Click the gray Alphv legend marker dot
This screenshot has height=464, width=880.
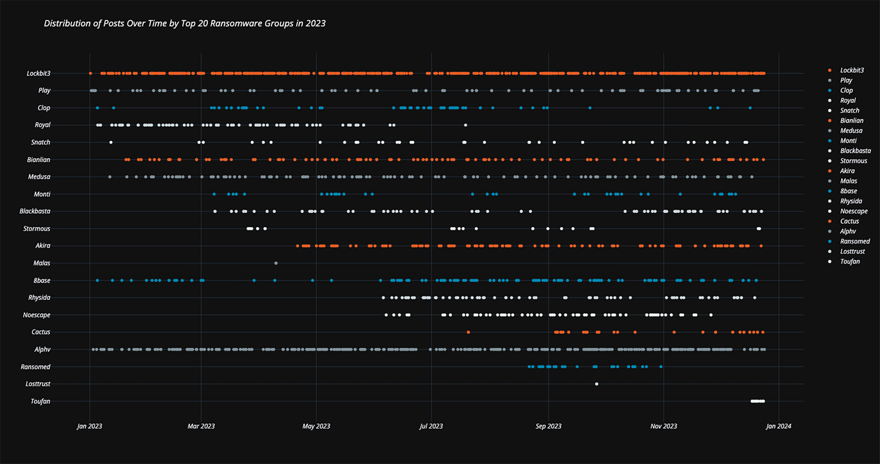coord(830,231)
